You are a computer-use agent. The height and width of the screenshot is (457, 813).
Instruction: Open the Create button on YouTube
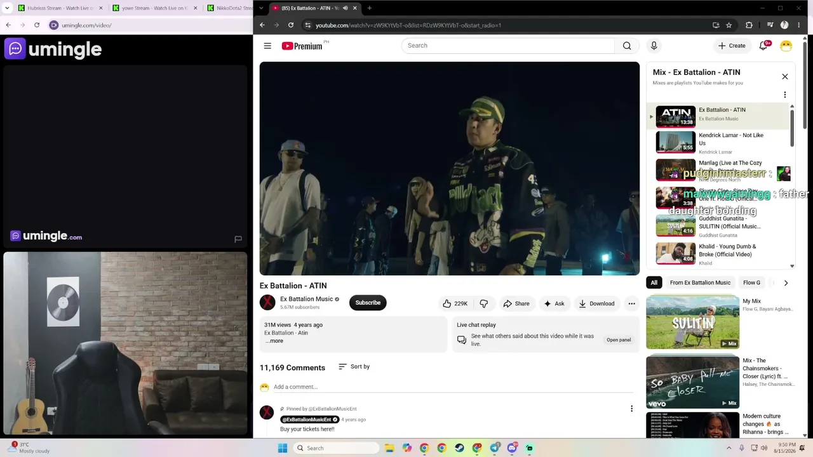(x=732, y=46)
